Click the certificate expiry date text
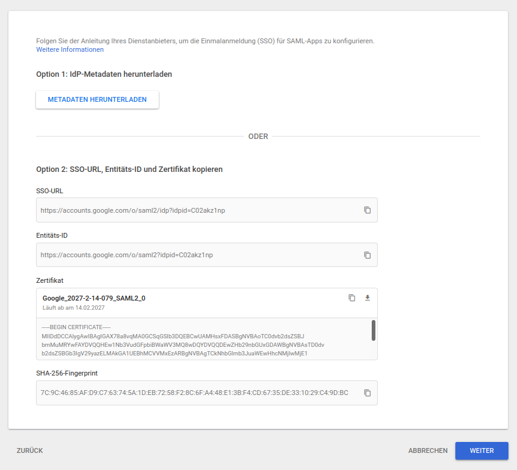The image size is (517, 470). (73, 308)
